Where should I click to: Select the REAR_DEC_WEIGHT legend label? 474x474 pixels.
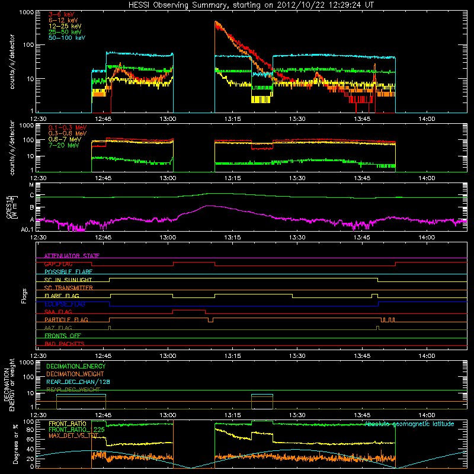(x=73, y=390)
